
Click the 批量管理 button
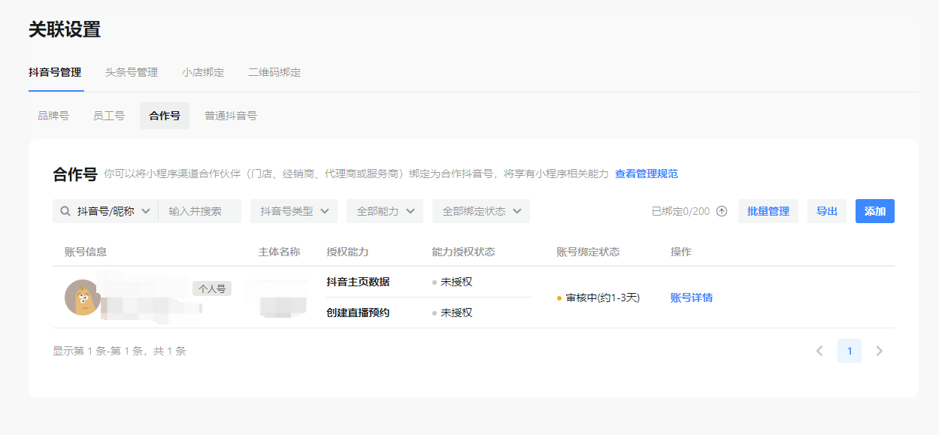tap(768, 211)
